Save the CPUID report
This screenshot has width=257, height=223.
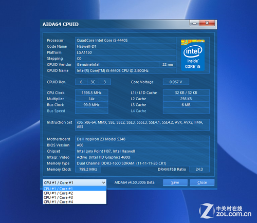[175, 182]
